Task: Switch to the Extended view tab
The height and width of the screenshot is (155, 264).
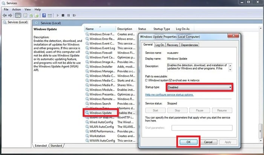Action: coord(41,146)
